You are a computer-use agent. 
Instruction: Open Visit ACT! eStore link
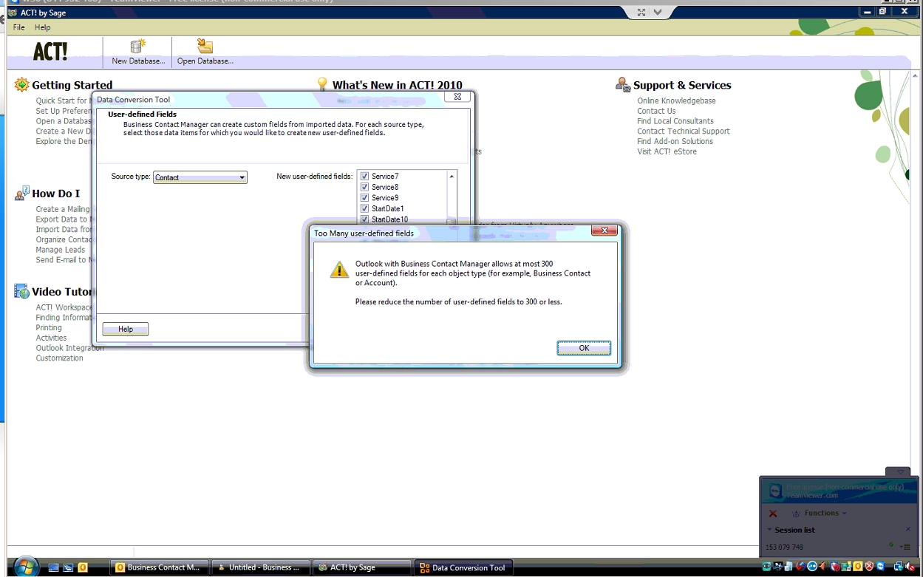pyautogui.click(x=667, y=151)
